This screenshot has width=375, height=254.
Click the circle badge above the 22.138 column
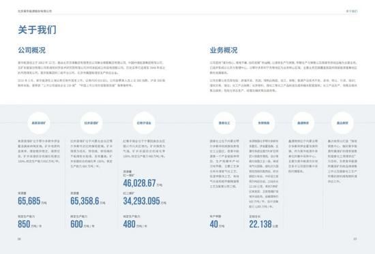point(264,123)
